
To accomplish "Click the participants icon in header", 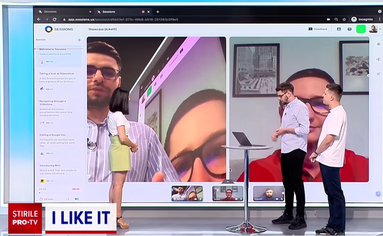I will [x=339, y=29].
